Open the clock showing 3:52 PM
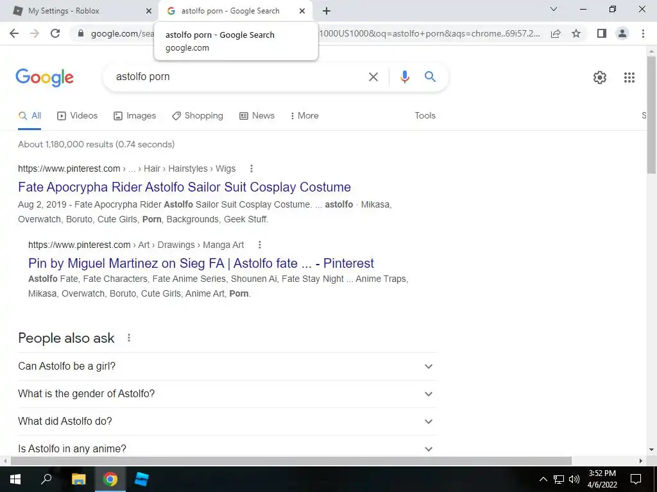Viewport: 657px width, 492px height. point(602,479)
